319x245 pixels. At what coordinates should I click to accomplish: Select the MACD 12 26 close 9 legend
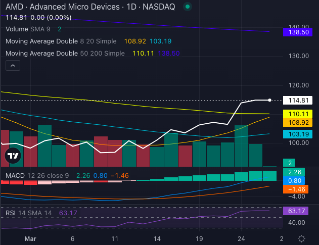(x=35, y=176)
